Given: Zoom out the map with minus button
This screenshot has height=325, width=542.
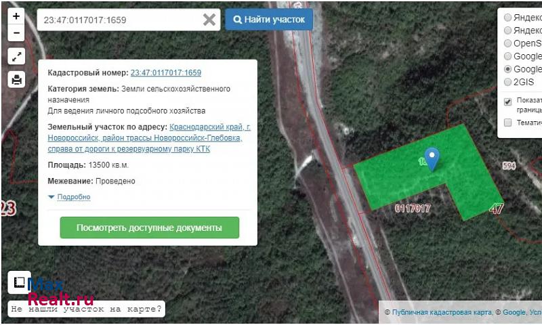Looking at the screenshot, I should click(x=16, y=32).
